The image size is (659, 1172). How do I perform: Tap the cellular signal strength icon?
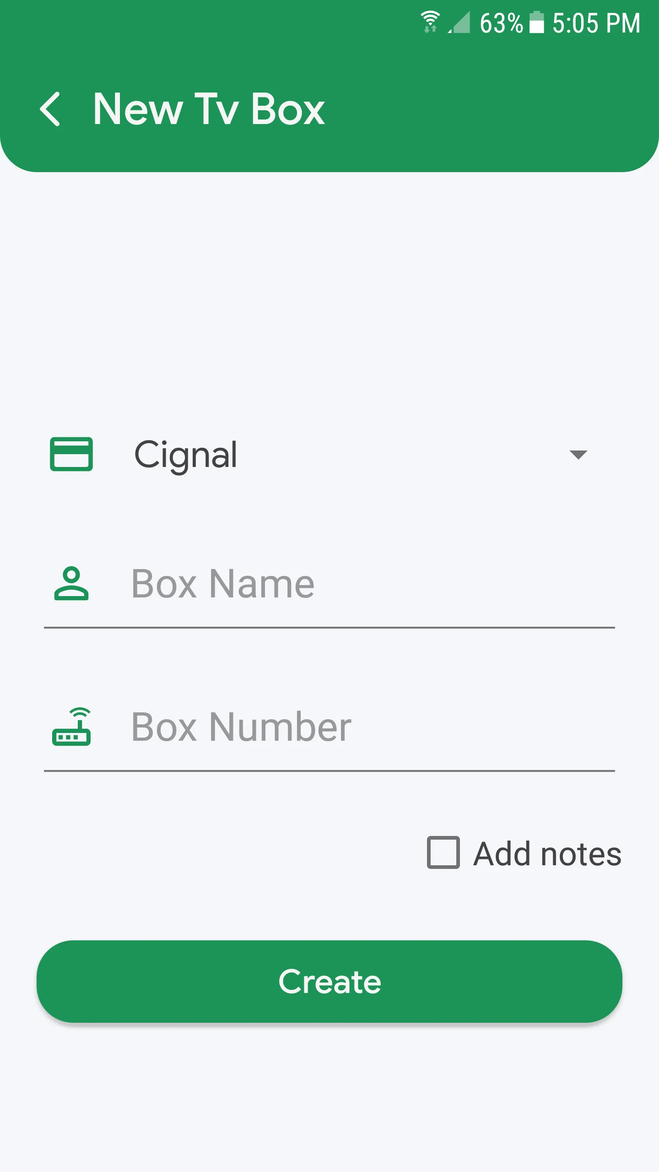tap(459, 23)
